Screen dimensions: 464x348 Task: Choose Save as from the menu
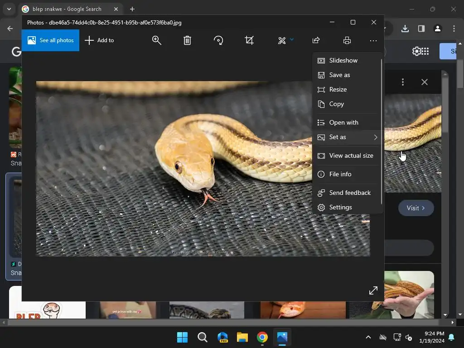pos(339,75)
